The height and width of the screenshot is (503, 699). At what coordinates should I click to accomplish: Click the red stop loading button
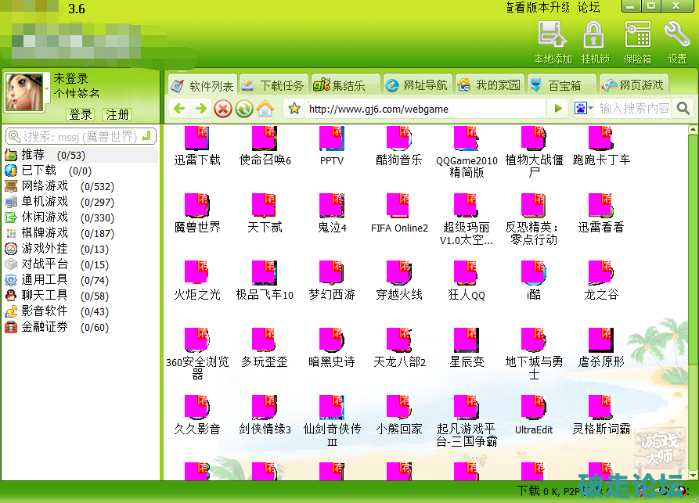pos(223,109)
